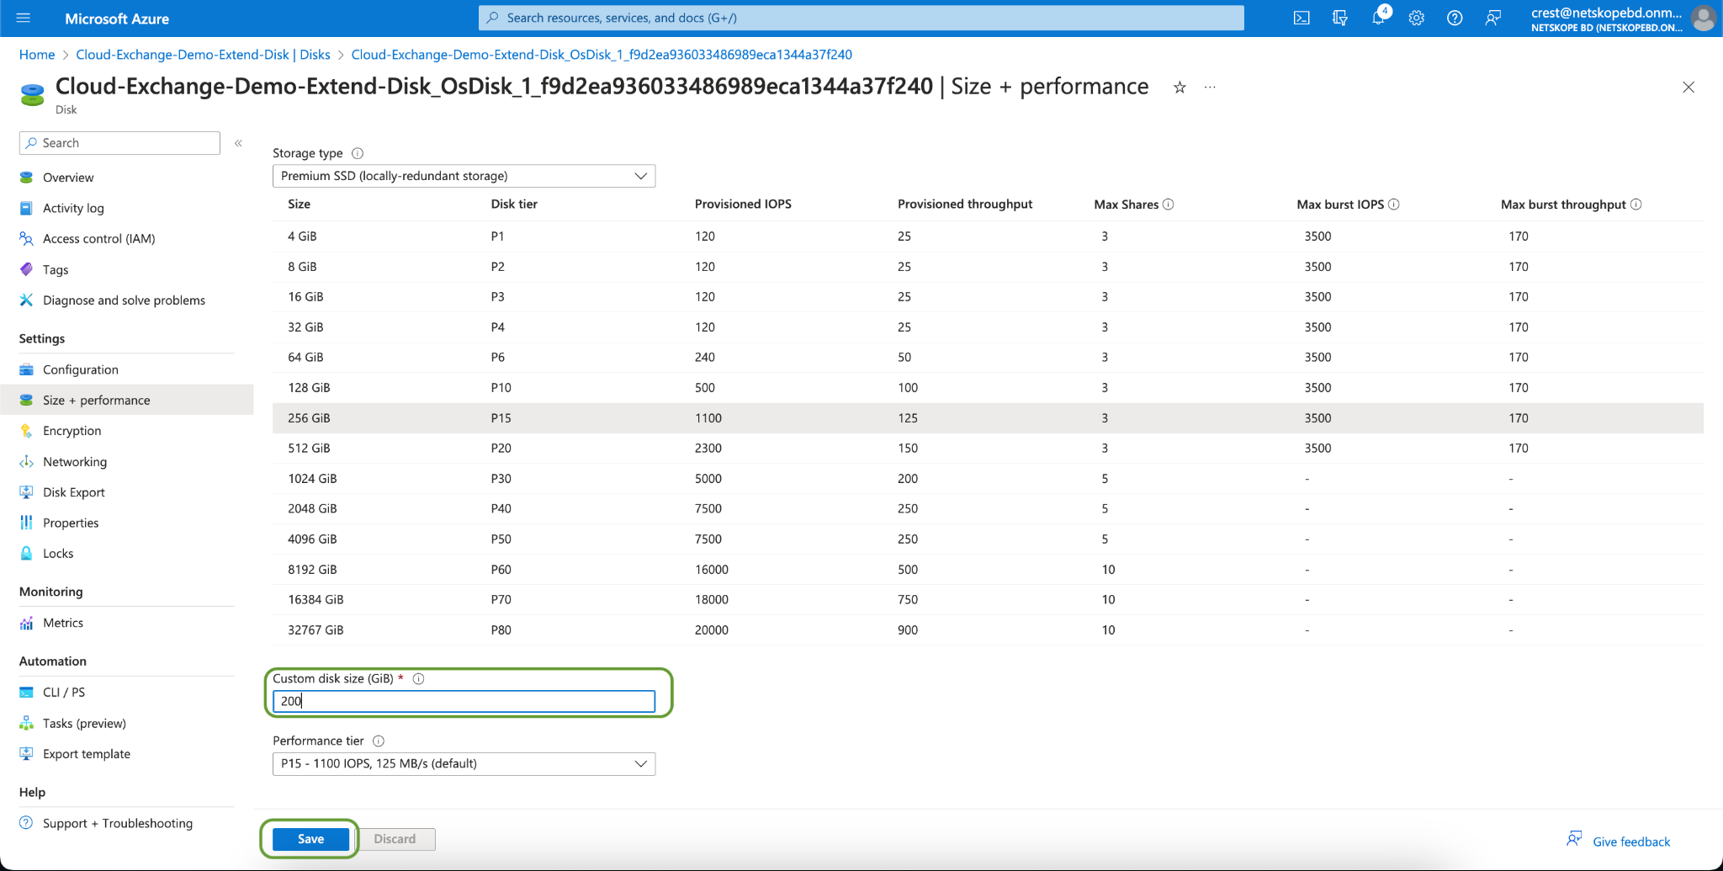The height and width of the screenshot is (871, 1723).
Task: Open the more options ellipsis by the title
Action: (1210, 88)
